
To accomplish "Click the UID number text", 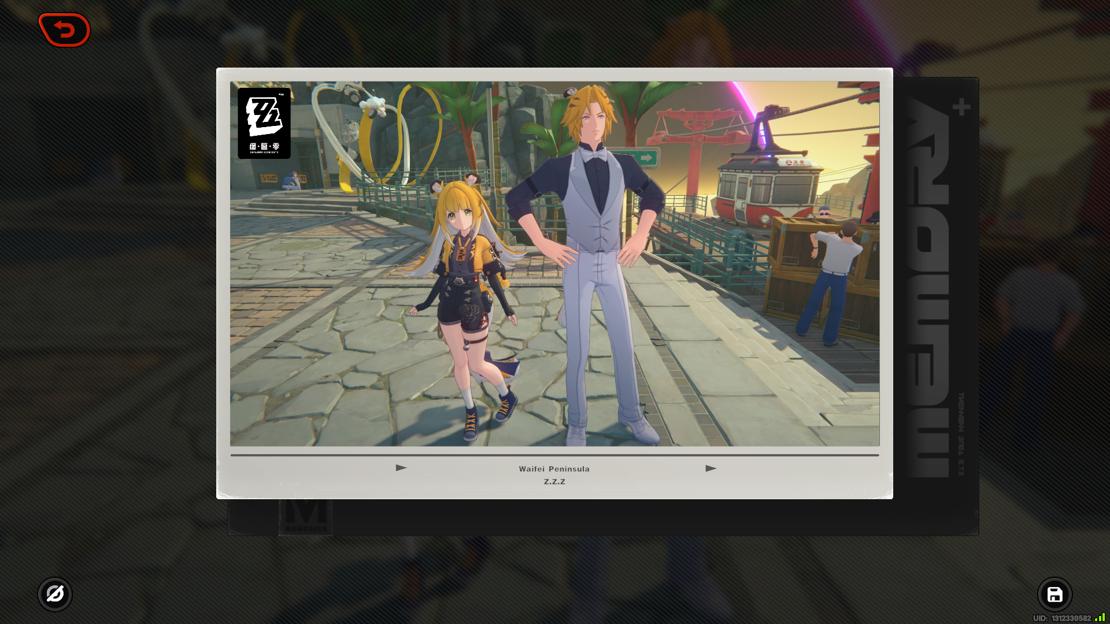I will point(1062,618).
